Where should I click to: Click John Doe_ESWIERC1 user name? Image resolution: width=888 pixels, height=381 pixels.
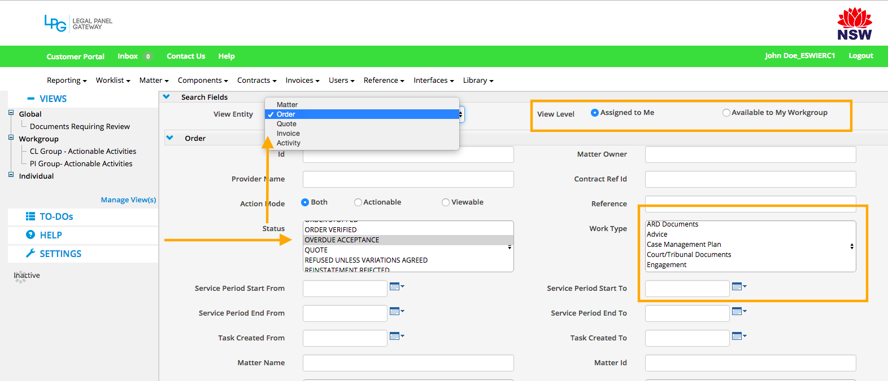(800, 56)
